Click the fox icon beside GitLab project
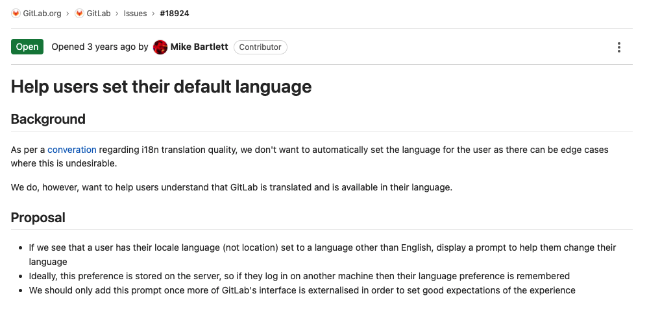660x309 pixels. pos(79,13)
